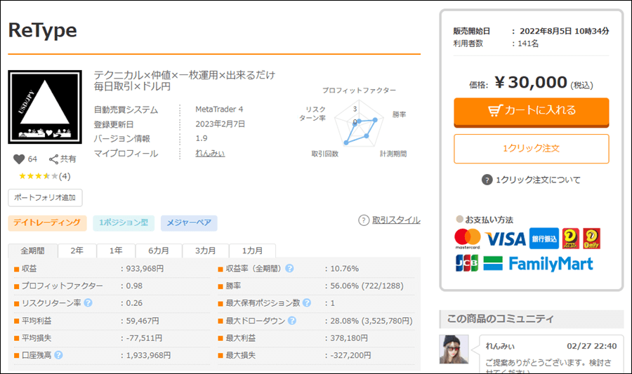The width and height of the screenshot is (632, 374).
Task: Open the 取引スタイル link
Action: [x=396, y=220]
